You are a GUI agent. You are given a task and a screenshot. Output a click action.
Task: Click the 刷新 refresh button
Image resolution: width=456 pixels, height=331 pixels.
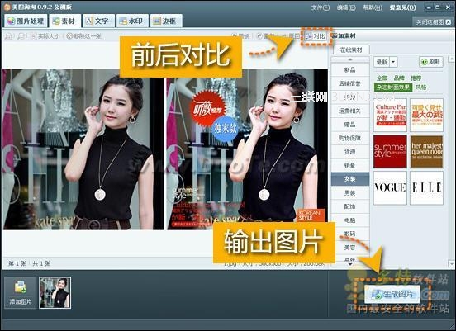pos(430,62)
